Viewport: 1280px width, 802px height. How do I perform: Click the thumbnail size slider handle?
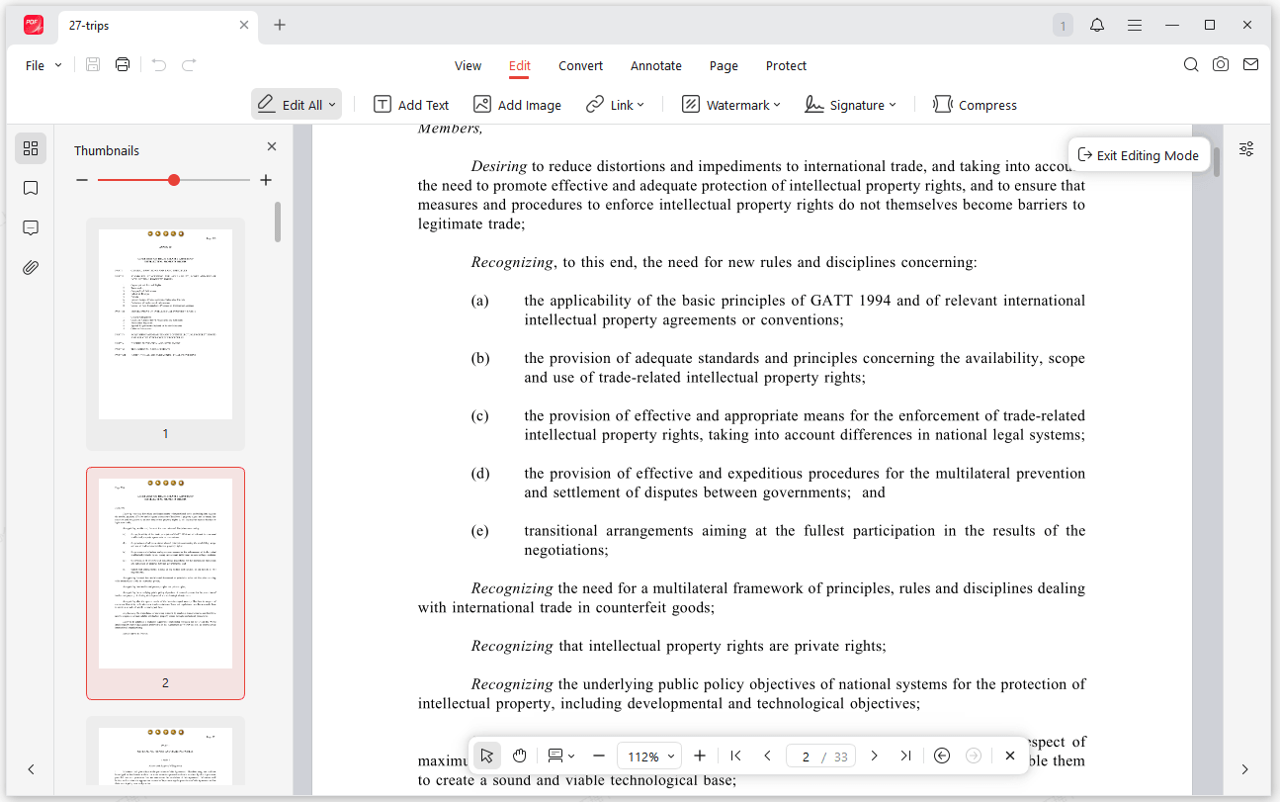[x=174, y=180]
